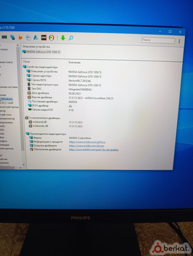This screenshot has height=256, width=193.
Task: Select the tree item ending in мультимонитор
Action: pos(7,118)
